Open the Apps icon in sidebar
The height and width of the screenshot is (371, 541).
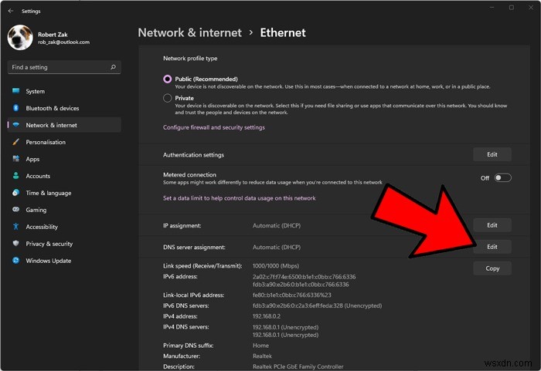point(16,159)
